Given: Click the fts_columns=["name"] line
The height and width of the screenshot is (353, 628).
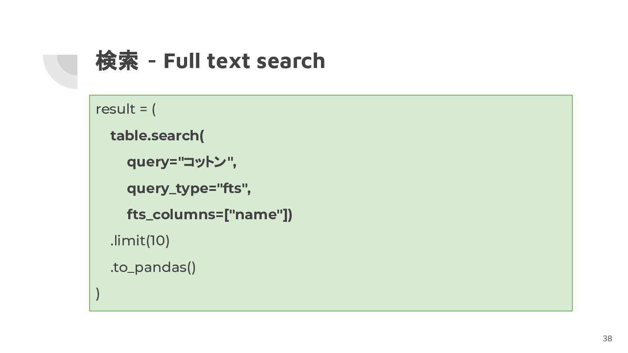Looking at the screenshot, I should 209,215.
